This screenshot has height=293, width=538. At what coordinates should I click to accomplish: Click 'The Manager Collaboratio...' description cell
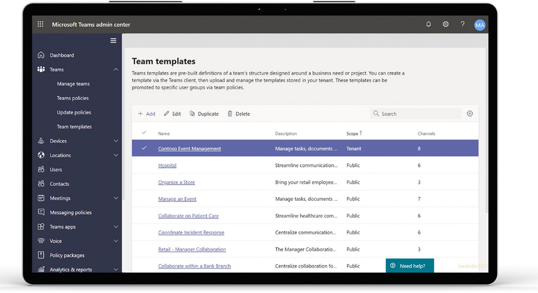[306, 249]
